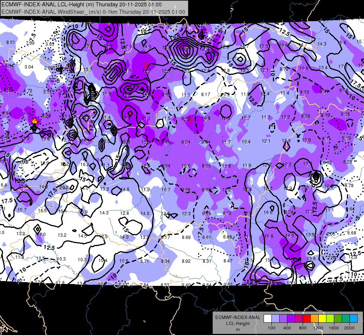364x335 pixels.
Task: Click the LCL-Height label in the legend
Action: tap(238, 323)
